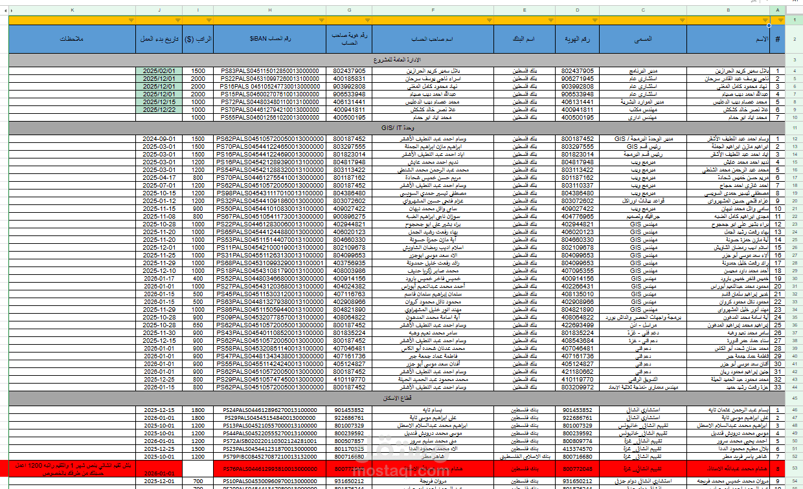Click the date cell 2026-01-17
The image size is (803, 489).
[159, 279]
